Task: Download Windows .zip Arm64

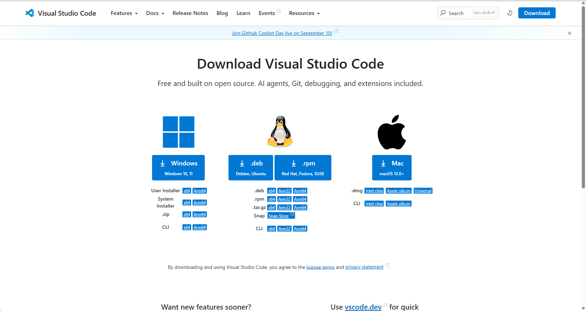Action: (x=200, y=215)
